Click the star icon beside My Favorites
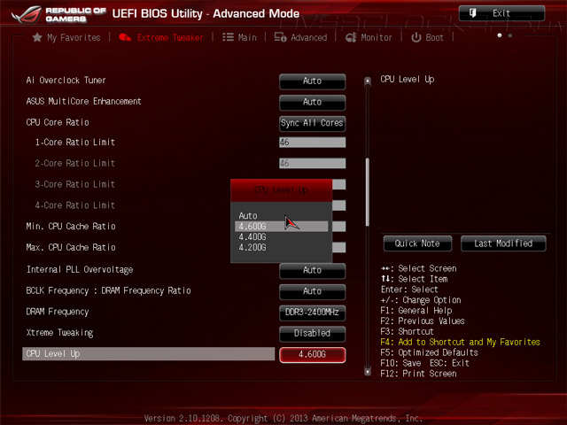The width and height of the screenshot is (567, 425). [x=37, y=37]
